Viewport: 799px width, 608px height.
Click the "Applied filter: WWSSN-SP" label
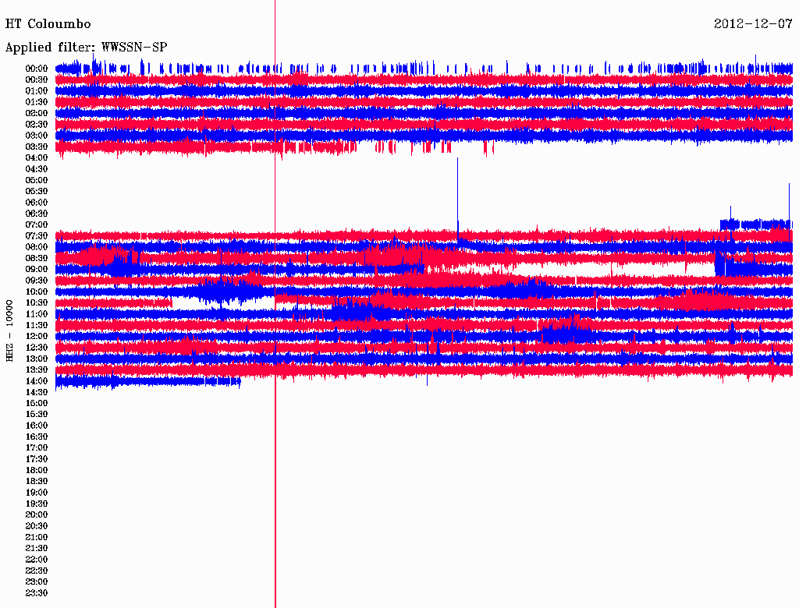coord(86,48)
